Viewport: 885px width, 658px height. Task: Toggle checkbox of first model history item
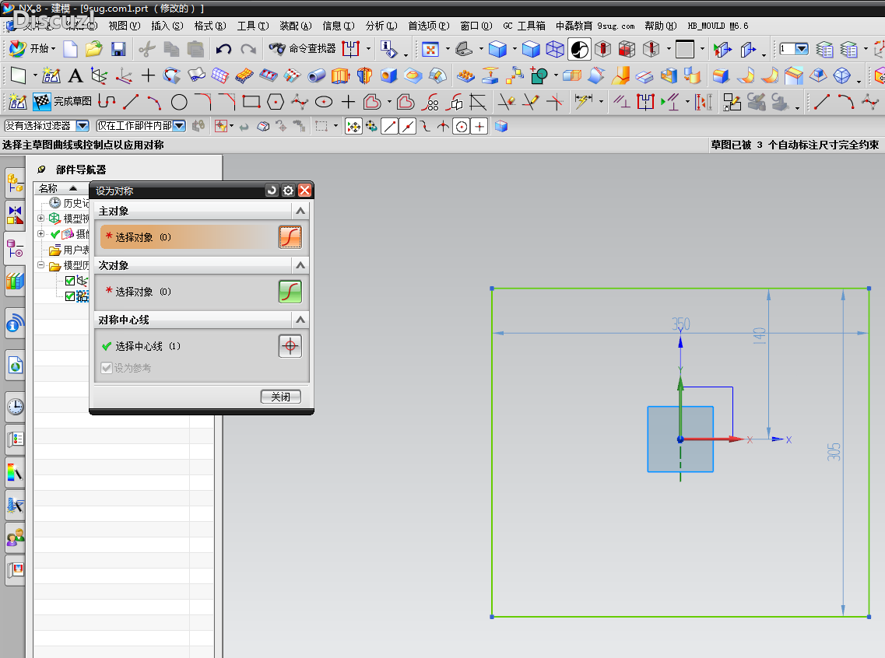(x=70, y=280)
